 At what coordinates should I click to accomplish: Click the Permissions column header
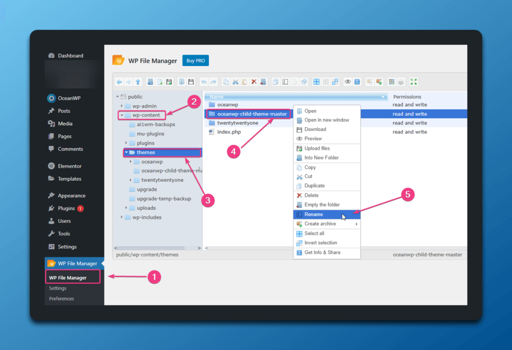407,97
